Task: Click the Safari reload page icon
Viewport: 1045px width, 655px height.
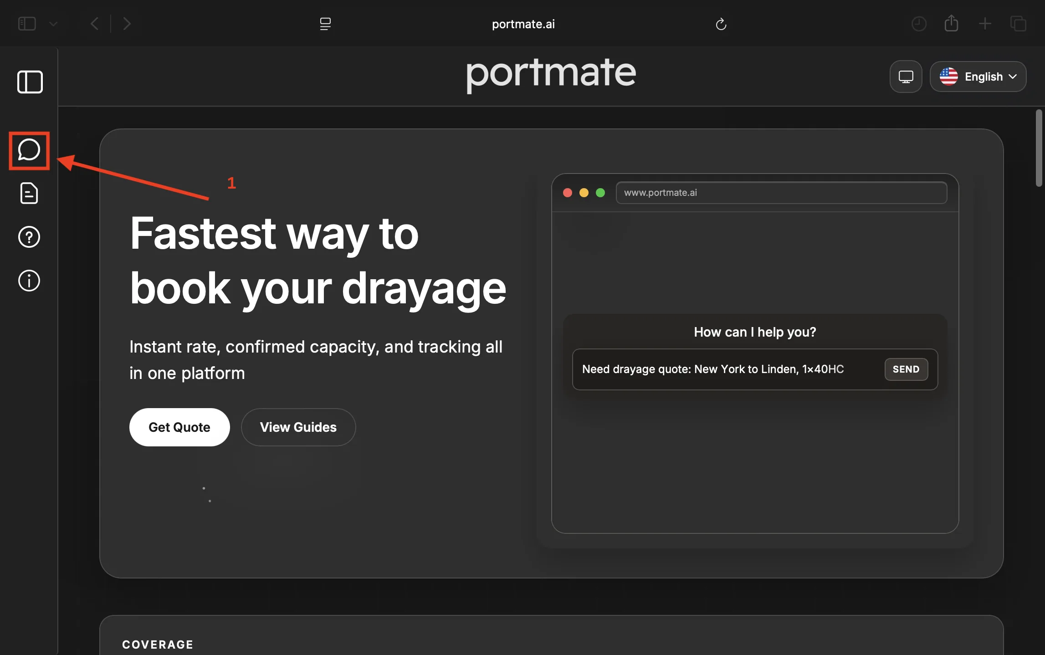Action: point(721,24)
